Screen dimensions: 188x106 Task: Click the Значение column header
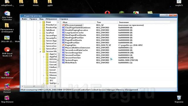tap(144, 22)
